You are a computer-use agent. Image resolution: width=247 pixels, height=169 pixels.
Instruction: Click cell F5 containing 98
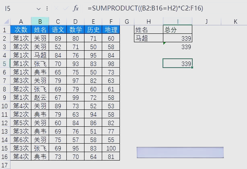[111, 64]
